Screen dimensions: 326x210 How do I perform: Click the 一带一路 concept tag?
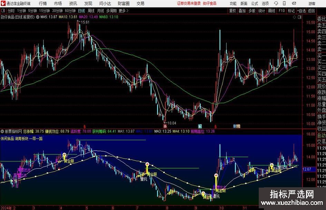coord(36,139)
